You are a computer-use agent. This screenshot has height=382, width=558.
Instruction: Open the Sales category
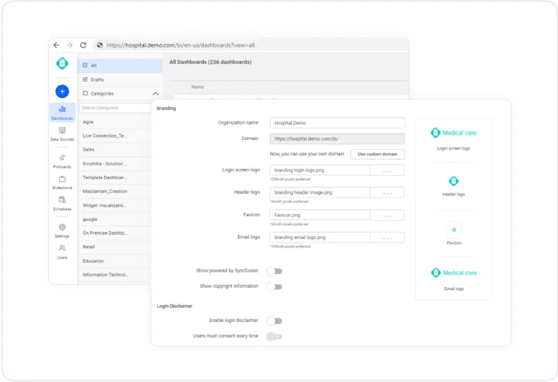click(114, 149)
